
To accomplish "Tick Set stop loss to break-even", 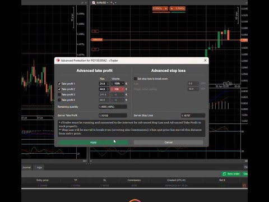I will coord(135,79).
